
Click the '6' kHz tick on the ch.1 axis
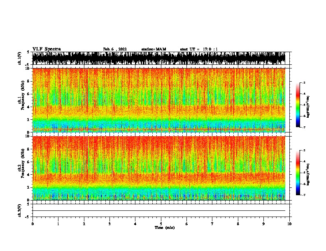[28, 94]
